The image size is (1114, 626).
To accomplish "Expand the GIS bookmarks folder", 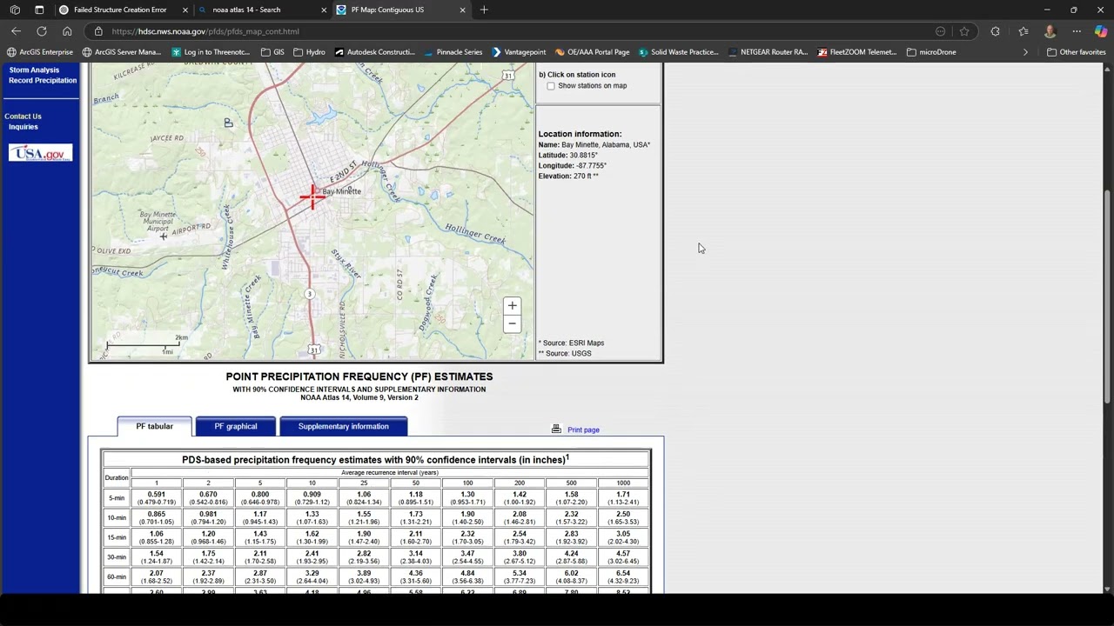I will (x=272, y=52).
